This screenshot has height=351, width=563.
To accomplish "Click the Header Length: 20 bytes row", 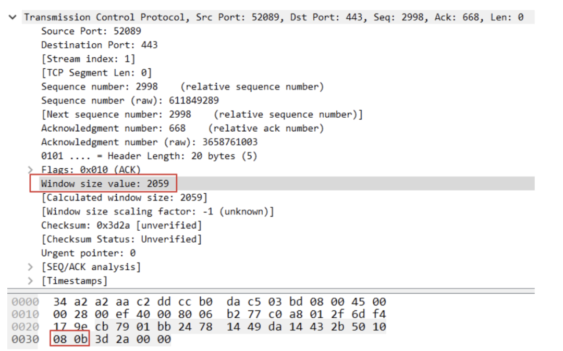I will pyautogui.click(x=149, y=156).
